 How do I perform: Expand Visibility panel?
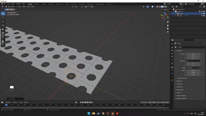[179, 92]
